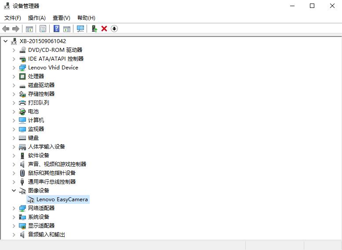Expand the 计算机 category arrow
The image size is (342, 250).
pyautogui.click(x=14, y=120)
